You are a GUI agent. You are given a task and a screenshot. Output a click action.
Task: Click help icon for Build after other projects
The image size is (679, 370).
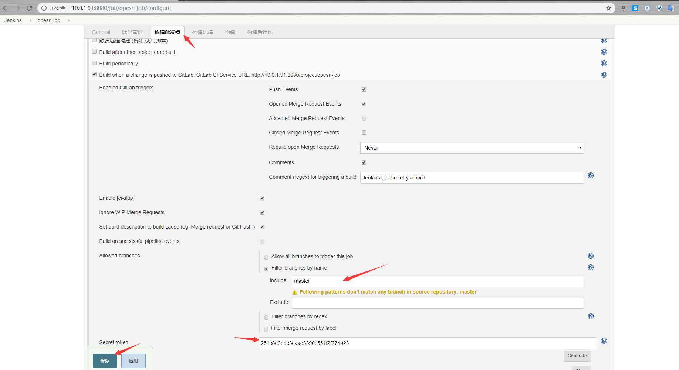[x=604, y=52]
